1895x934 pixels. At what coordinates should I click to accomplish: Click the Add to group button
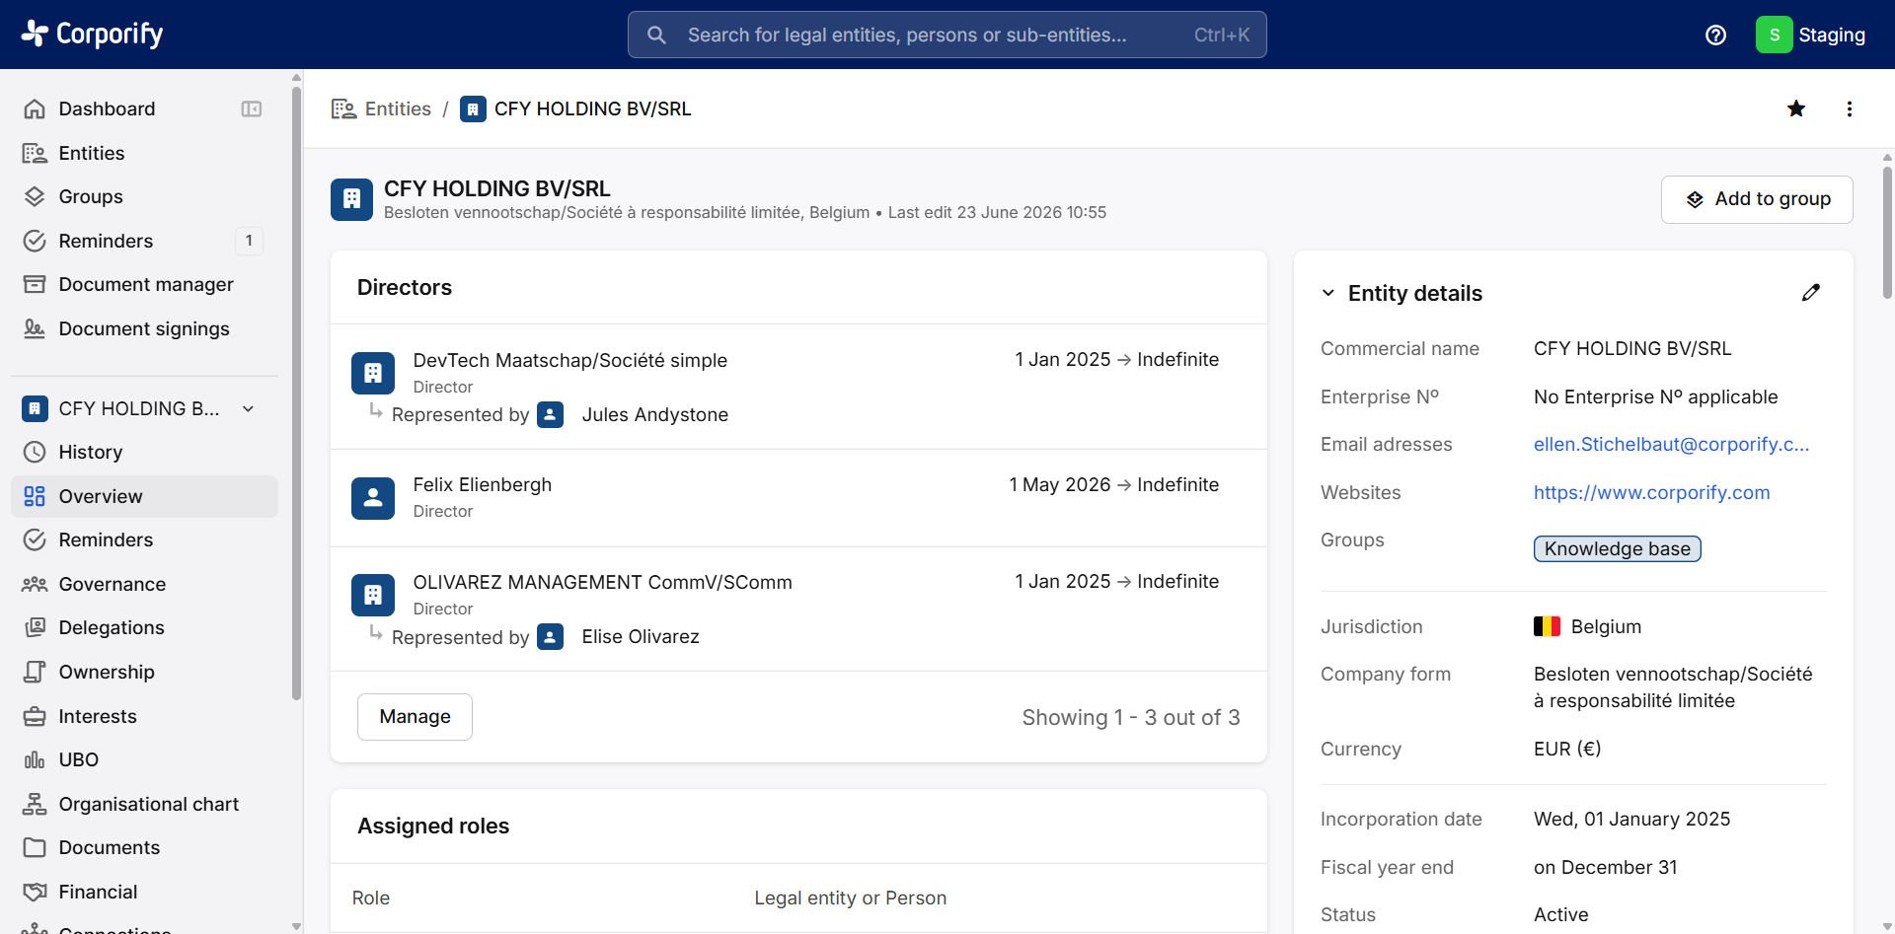coord(1757,199)
